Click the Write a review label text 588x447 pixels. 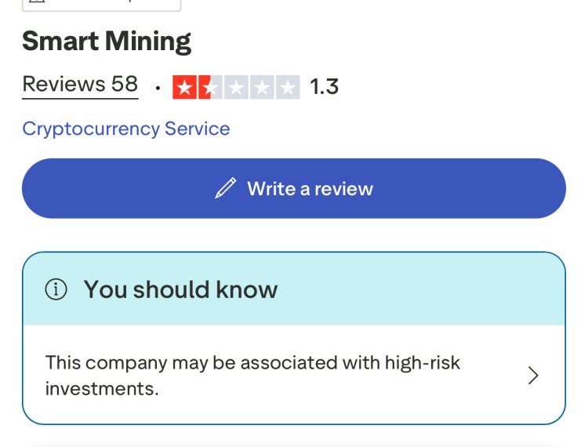[310, 188]
